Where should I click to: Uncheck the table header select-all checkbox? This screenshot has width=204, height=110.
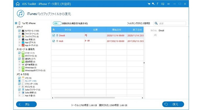coord(54,30)
